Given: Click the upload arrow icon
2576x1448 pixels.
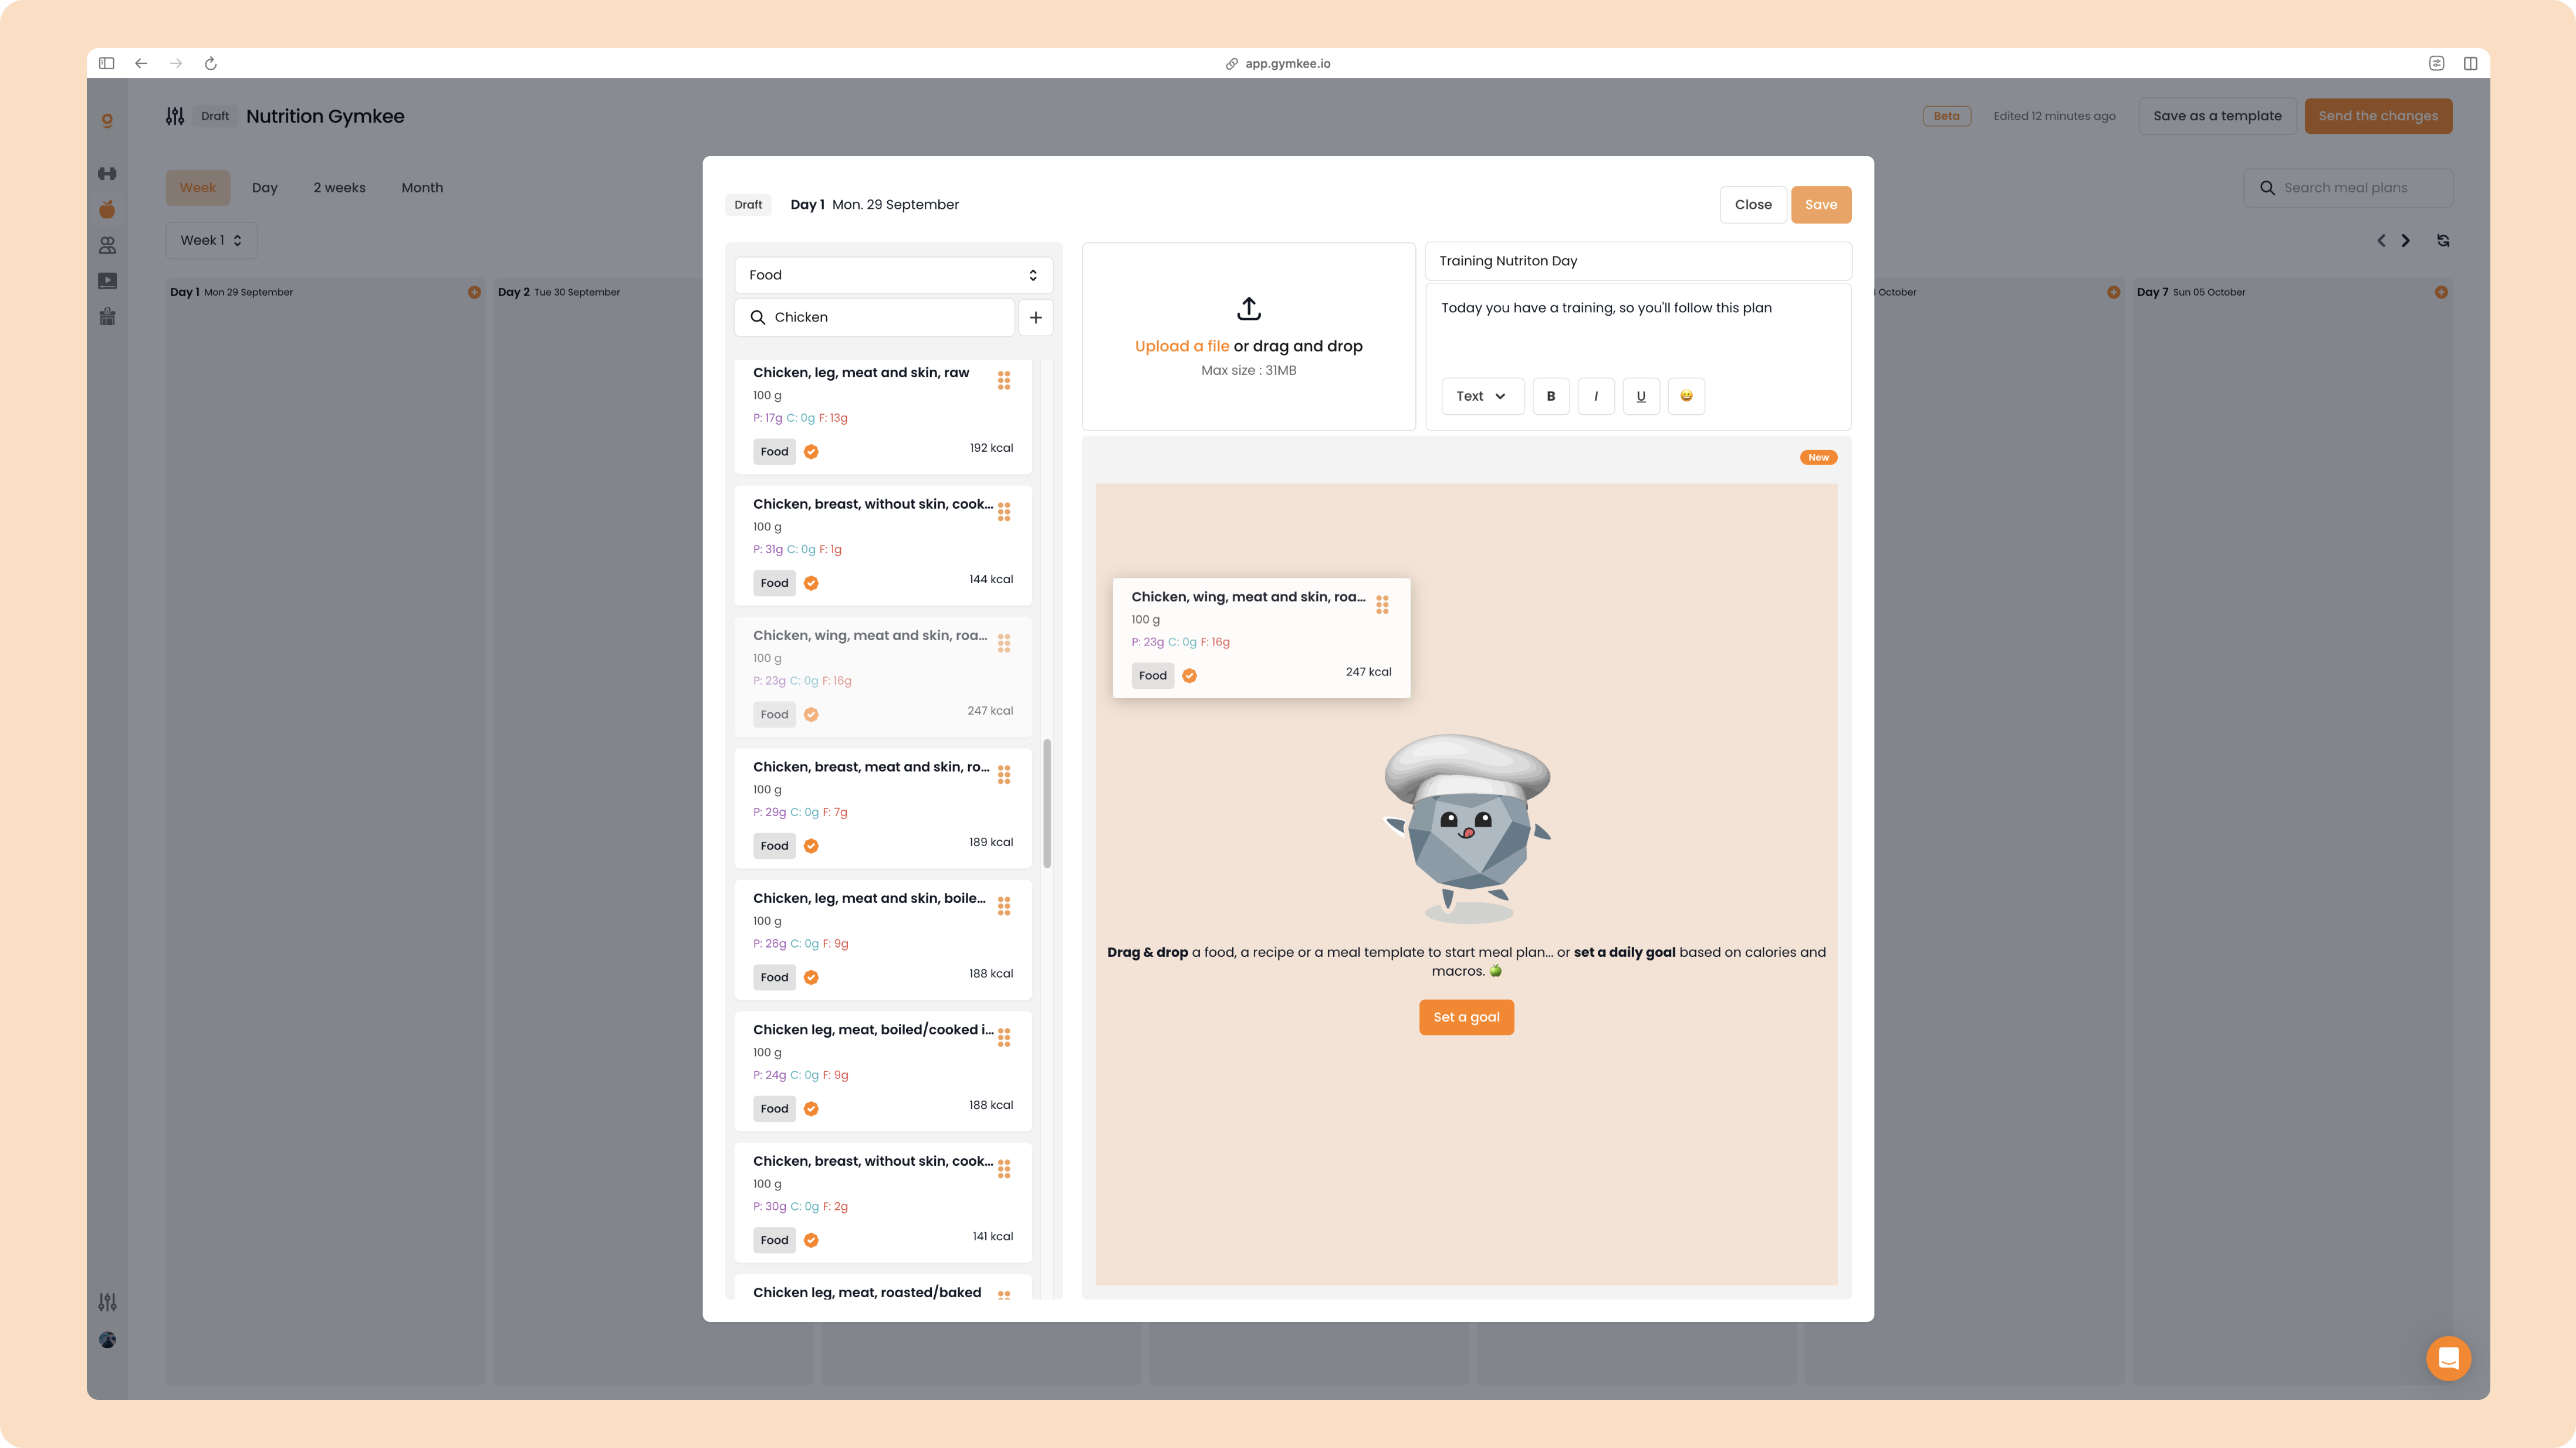Looking at the screenshot, I should point(1248,309).
